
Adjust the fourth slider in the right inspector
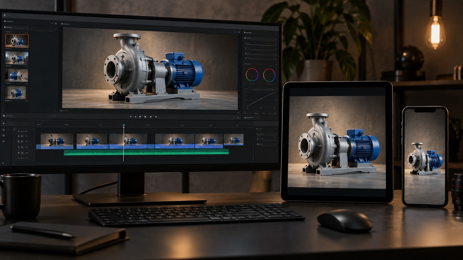click(260, 59)
